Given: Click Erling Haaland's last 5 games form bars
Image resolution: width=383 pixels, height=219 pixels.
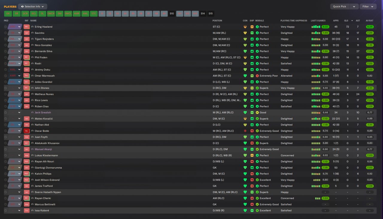Looking at the screenshot, I should [316, 27].
